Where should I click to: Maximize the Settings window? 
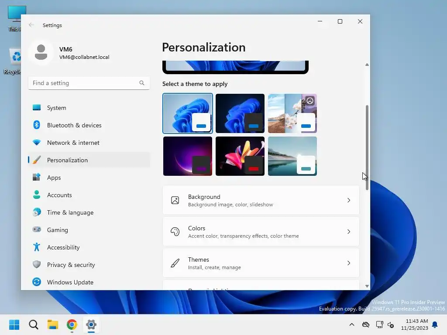340,21
